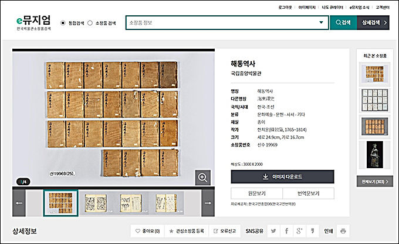Select the 소장품 검색 radio button
Screen dimensions: 399x244
coord(90,23)
